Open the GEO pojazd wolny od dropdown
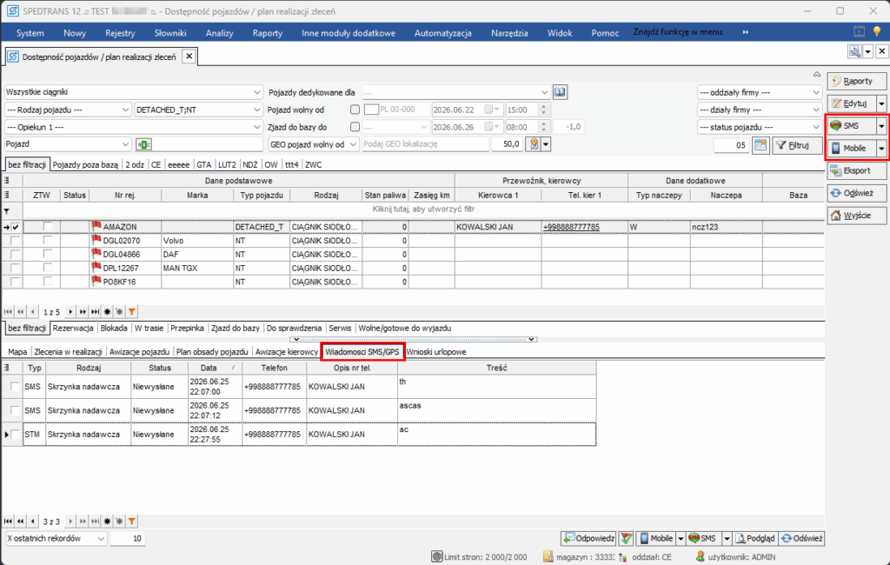 (x=353, y=144)
